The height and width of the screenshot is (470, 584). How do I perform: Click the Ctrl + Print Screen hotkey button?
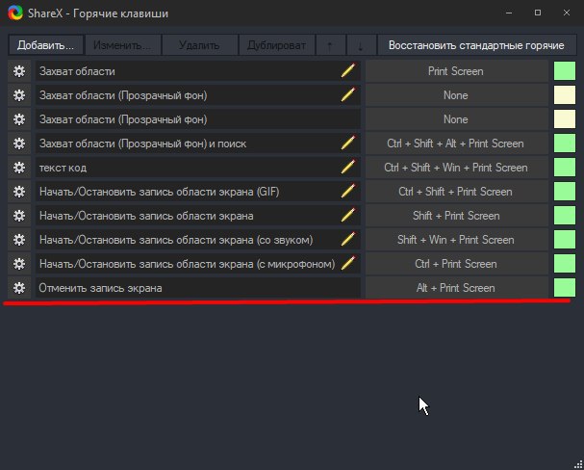click(x=456, y=264)
